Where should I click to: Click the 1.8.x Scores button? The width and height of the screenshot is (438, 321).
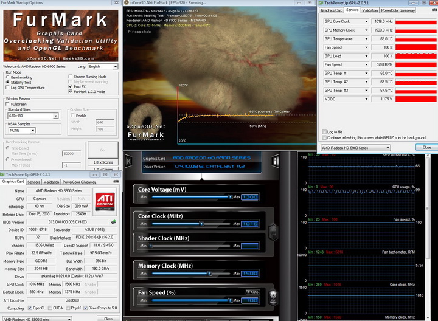103,163
